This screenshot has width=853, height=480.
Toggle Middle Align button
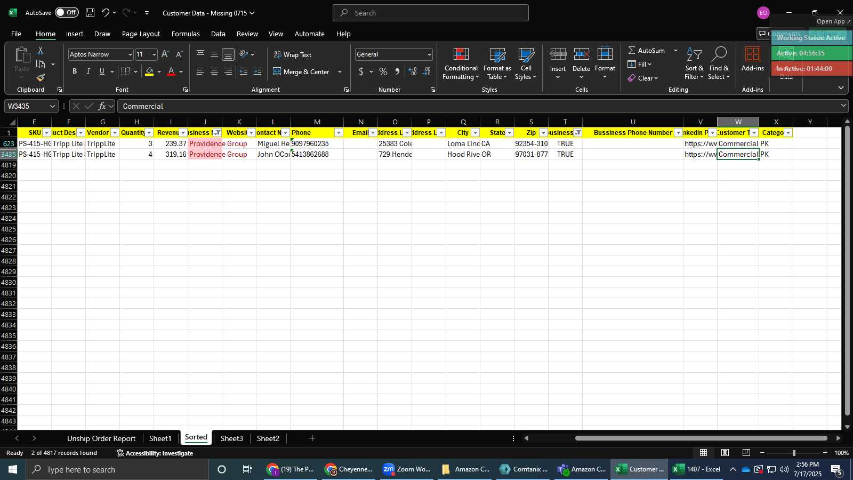(214, 54)
